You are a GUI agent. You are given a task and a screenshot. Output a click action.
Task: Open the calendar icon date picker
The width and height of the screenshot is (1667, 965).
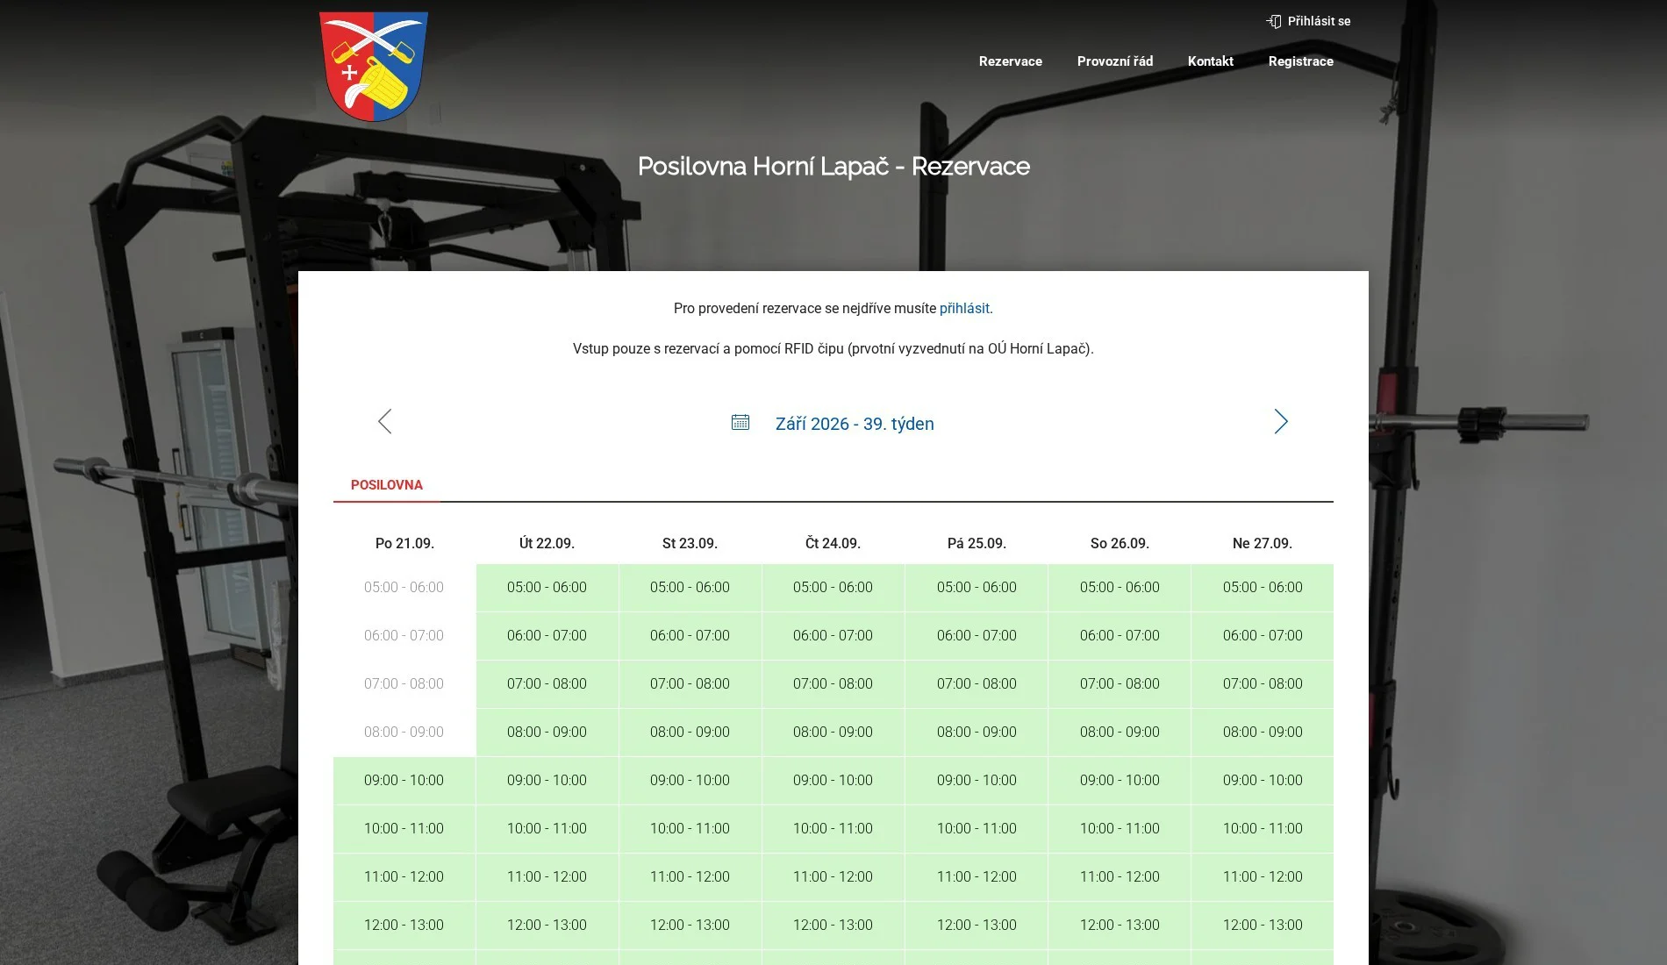point(740,423)
